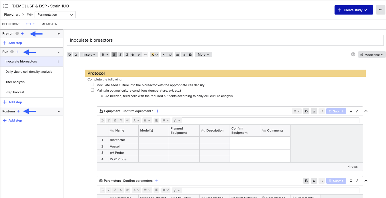Toggle bold formatting in the main editor toolbar
The width and height of the screenshot is (386, 198).
(x=114, y=54)
